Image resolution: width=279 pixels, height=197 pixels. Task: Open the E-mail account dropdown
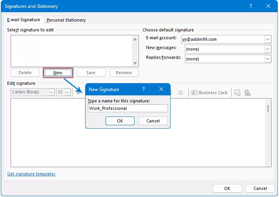(x=268, y=39)
